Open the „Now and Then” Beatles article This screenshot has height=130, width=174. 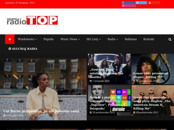coord(106,73)
